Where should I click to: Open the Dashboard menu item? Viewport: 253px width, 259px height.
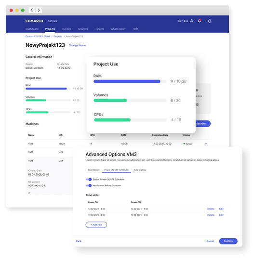(x=32, y=29)
